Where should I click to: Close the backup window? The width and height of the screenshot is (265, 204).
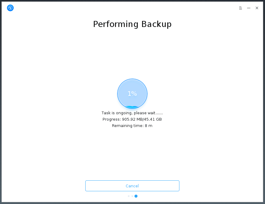(x=257, y=8)
